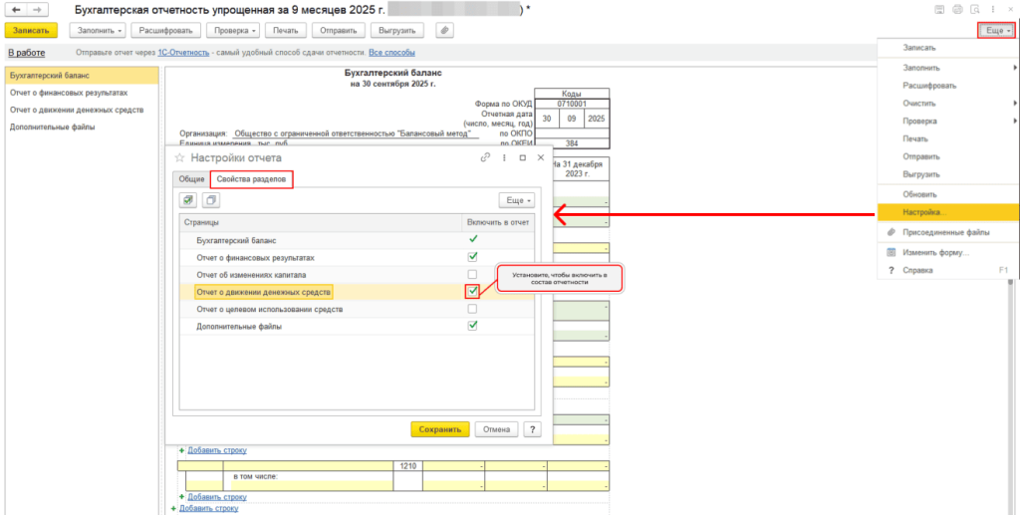
Task: Select Настройка... in the Еще menu
Action: [x=925, y=212]
